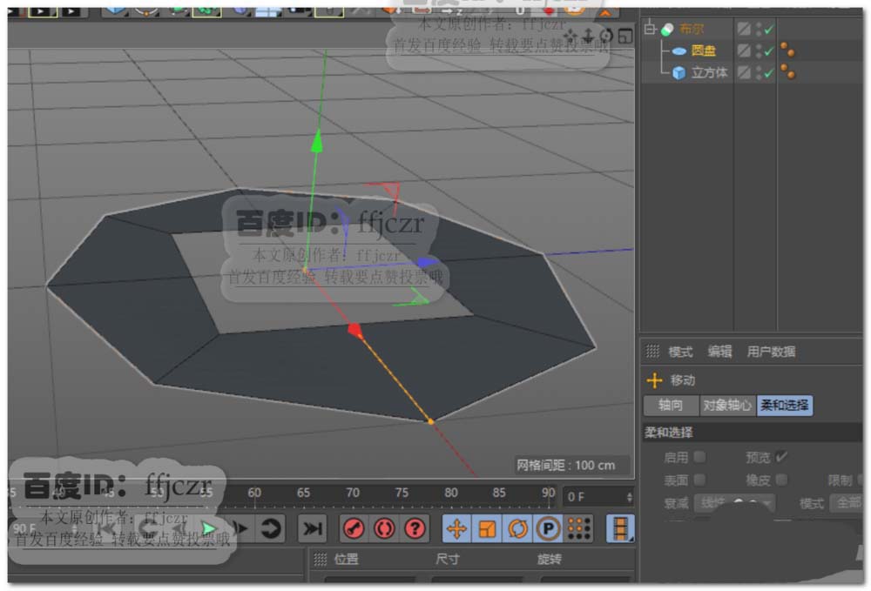Switch to the 柔和选择 tab
871x591 pixels.
tap(785, 405)
